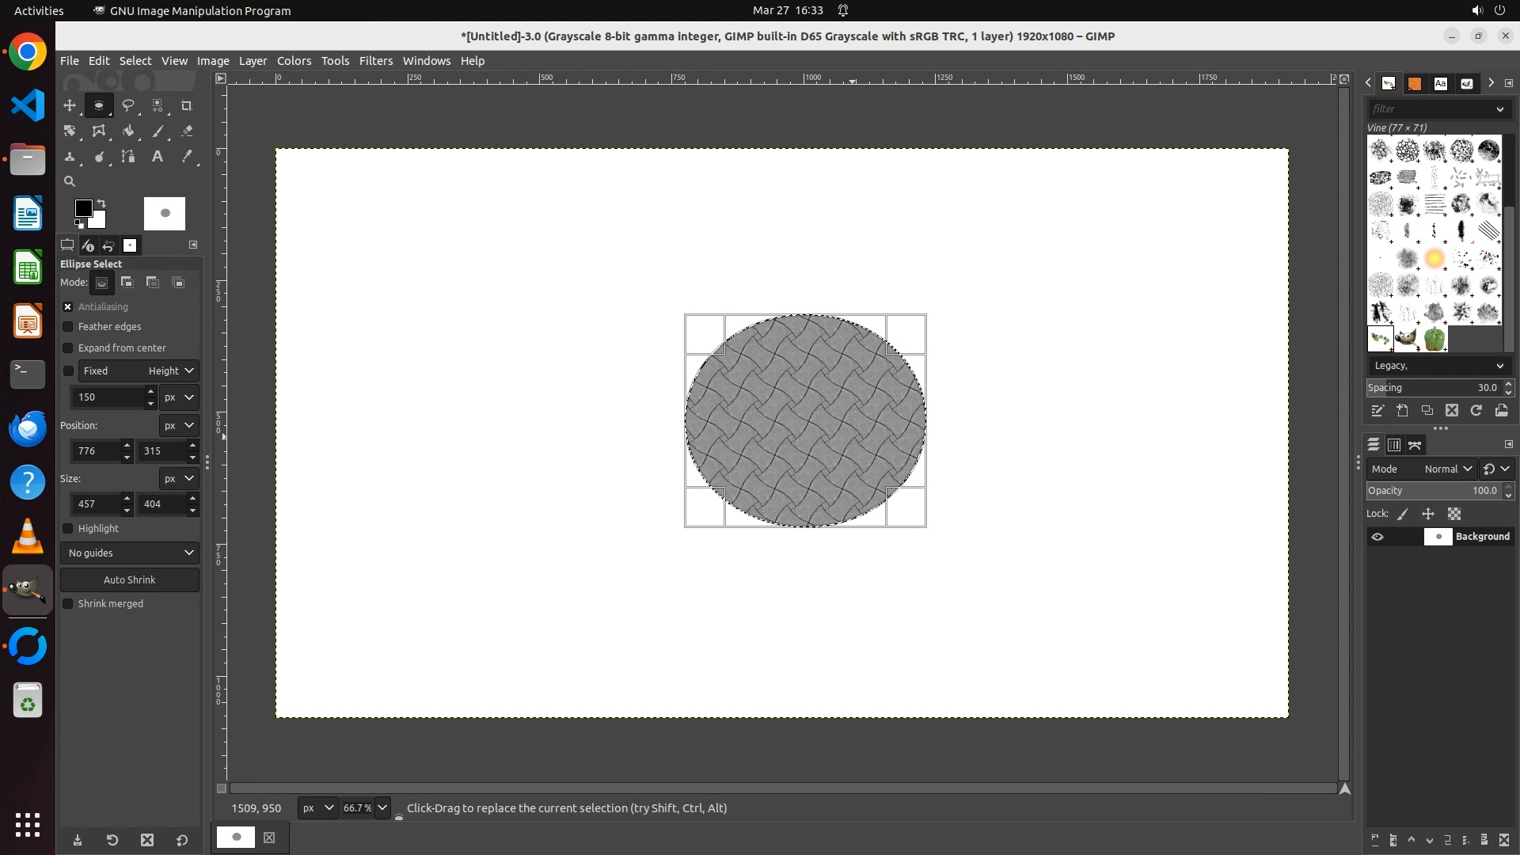This screenshot has height=855, width=1520.
Task: Swap foreground and background colors
Action: (x=101, y=203)
